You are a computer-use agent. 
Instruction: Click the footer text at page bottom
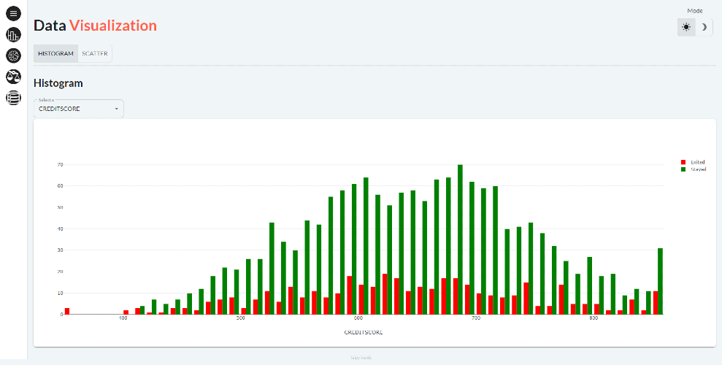click(x=361, y=357)
